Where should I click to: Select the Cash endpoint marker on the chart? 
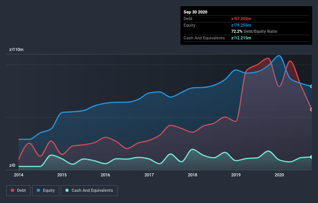click(311, 157)
